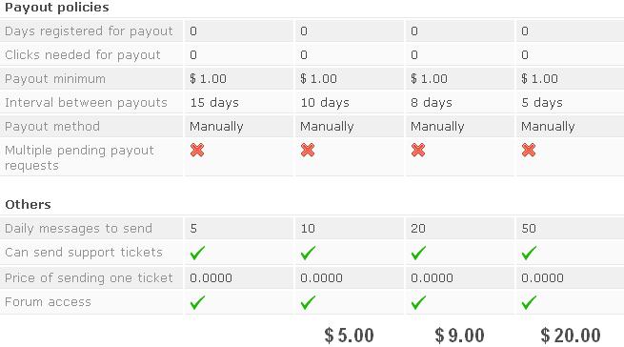The image size is (624, 347).
Task: Click second plan's support tickets checkmark
Action: tap(308, 253)
